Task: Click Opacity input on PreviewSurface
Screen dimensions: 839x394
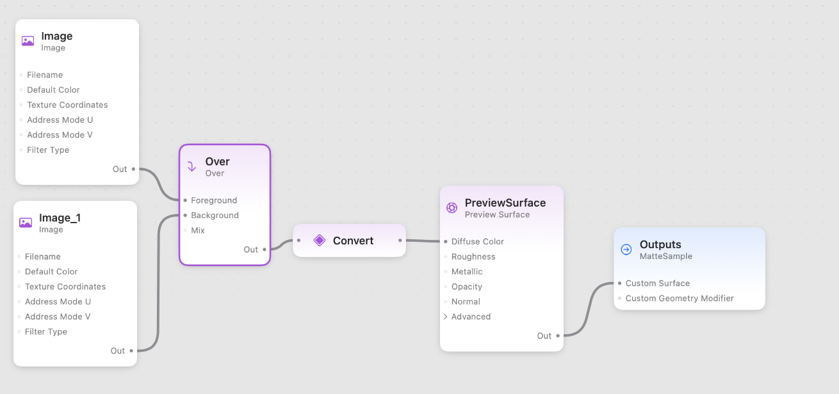Action: (x=446, y=287)
